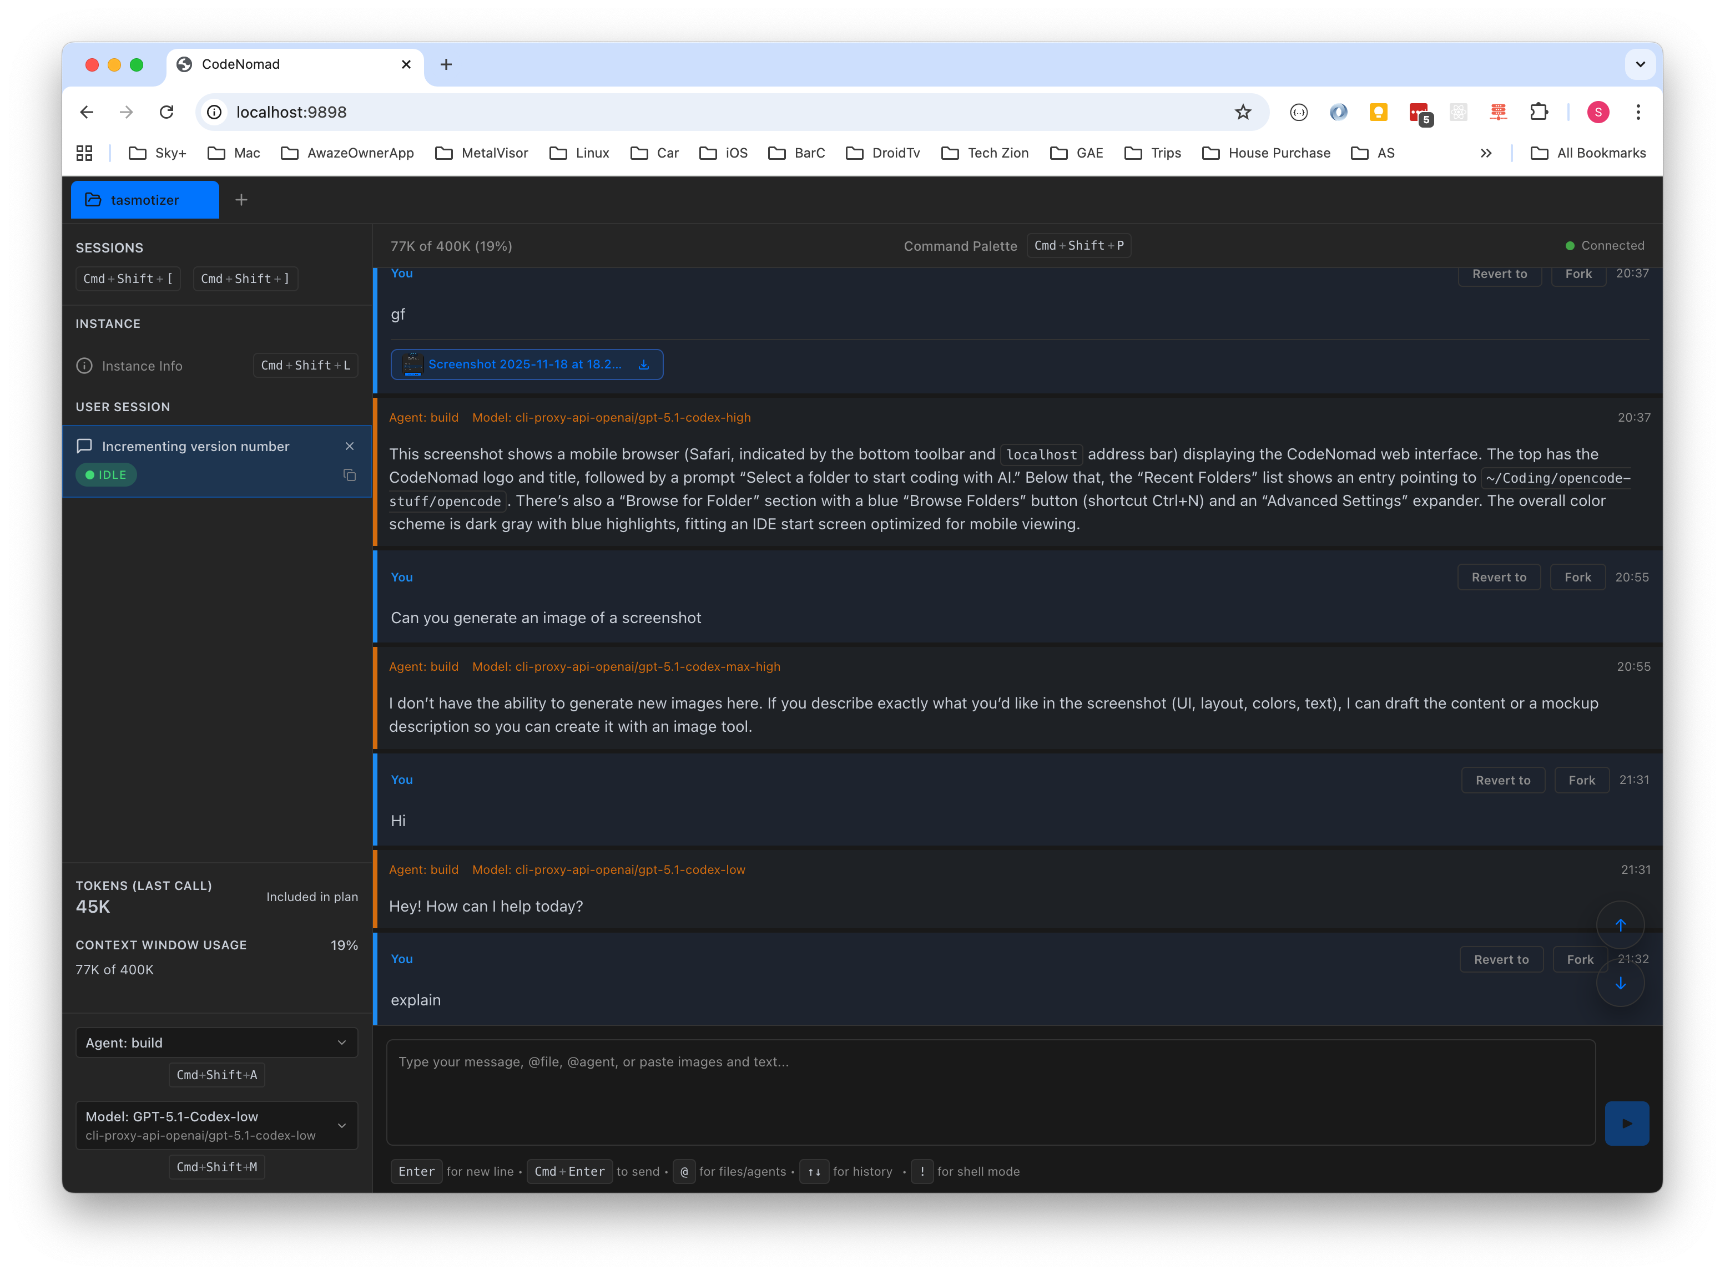
Task: Click the Included in plan text
Action: [x=312, y=897]
